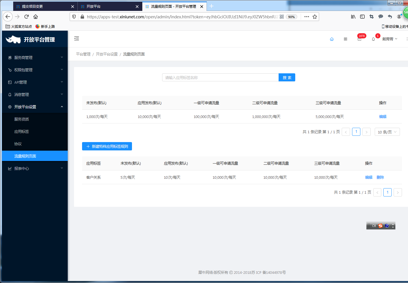
Task: Go to home via the blue house icon
Action: click(x=332, y=39)
